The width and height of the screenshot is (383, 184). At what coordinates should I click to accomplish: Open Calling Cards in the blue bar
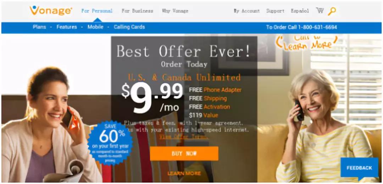[x=129, y=27]
